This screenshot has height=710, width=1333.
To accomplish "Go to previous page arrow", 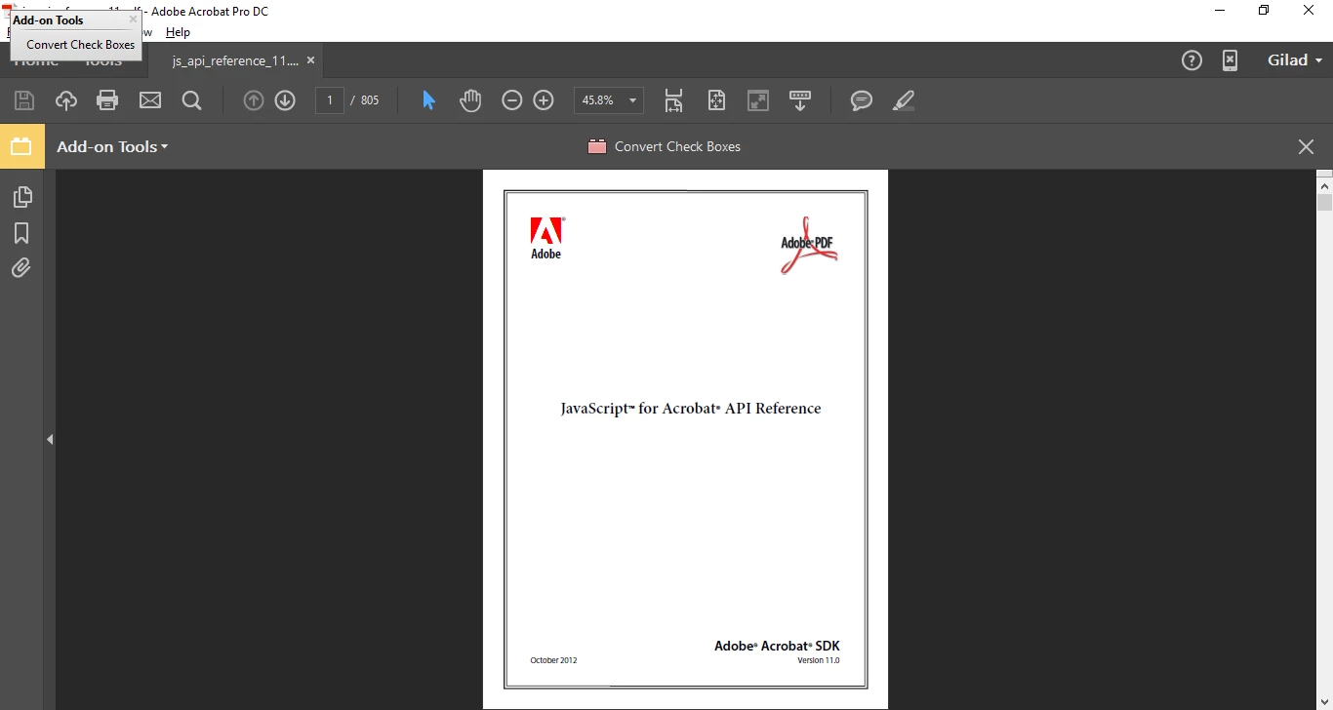I will [254, 100].
